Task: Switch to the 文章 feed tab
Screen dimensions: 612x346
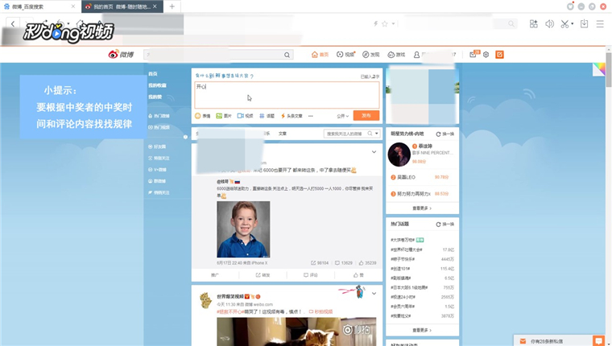Action: pyautogui.click(x=283, y=134)
